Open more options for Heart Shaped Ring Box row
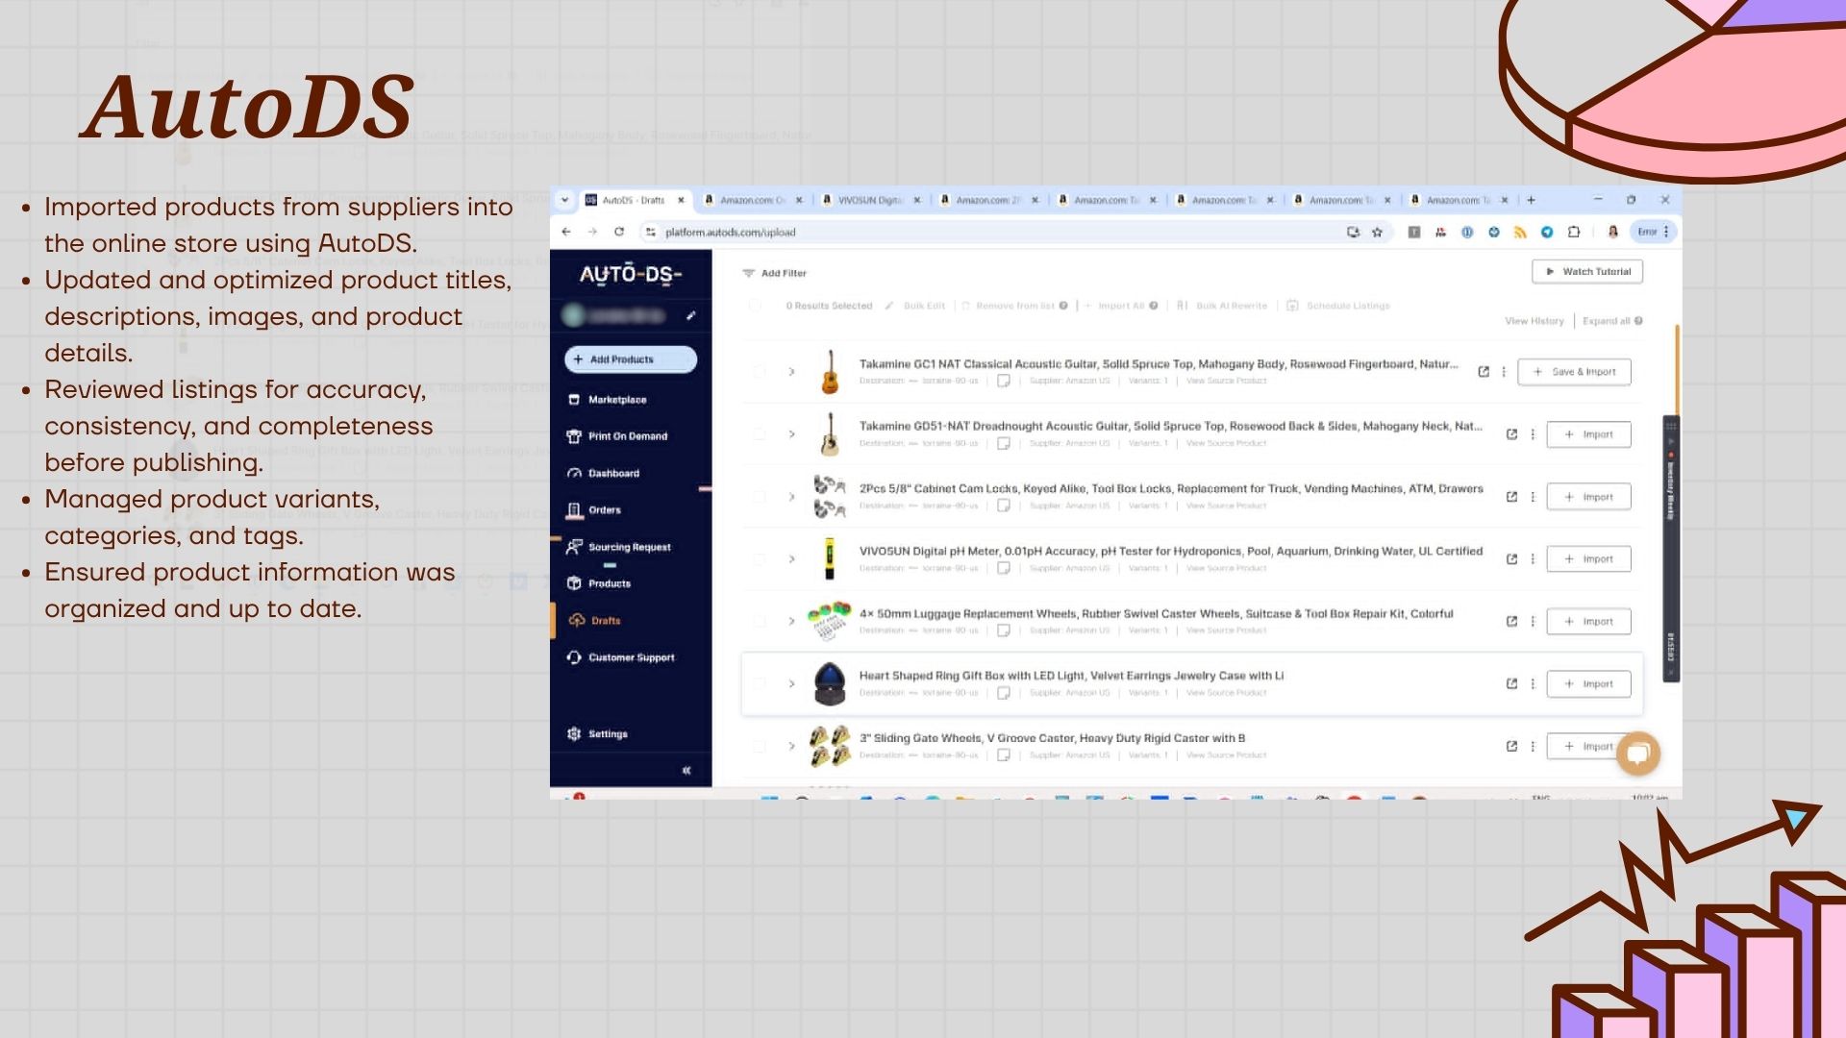The image size is (1846, 1038). point(1533,684)
